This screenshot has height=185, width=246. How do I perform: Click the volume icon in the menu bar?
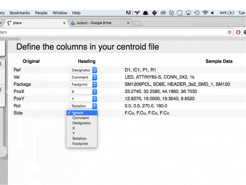212,13
